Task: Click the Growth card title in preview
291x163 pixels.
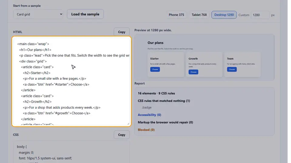Action: (x=193, y=59)
